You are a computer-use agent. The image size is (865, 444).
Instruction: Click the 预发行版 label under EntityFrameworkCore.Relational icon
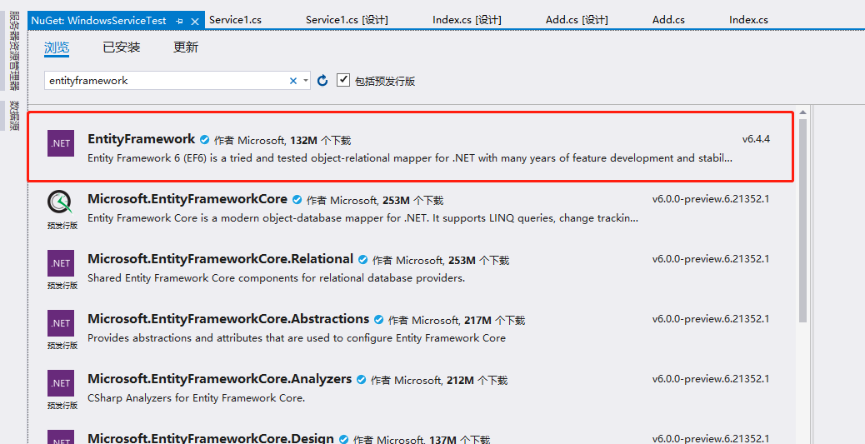(62, 286)
